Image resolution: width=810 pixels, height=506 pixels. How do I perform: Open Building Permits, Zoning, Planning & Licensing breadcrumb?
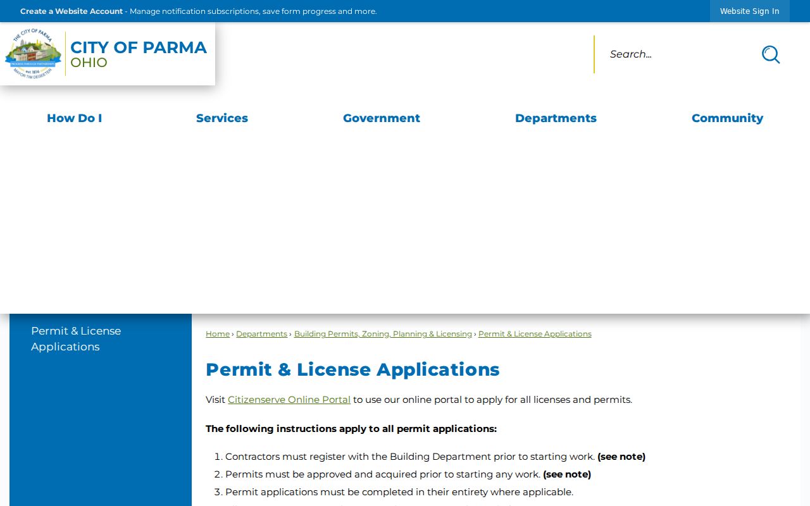[x=383, y=334]
